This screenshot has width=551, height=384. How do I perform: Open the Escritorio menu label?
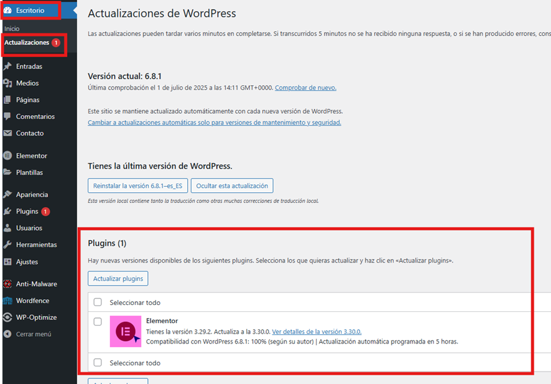[x=30, y=10]
